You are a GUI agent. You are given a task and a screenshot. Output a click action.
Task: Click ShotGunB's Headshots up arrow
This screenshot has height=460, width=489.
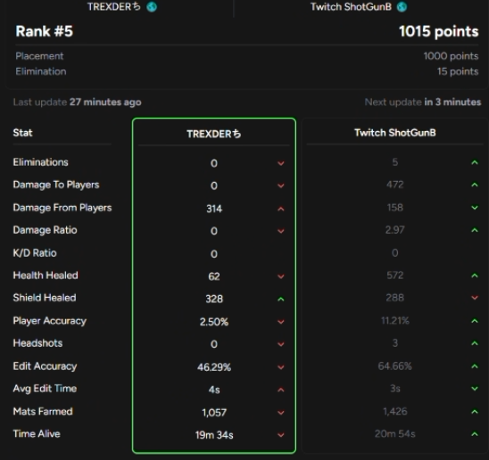(475, 343)
